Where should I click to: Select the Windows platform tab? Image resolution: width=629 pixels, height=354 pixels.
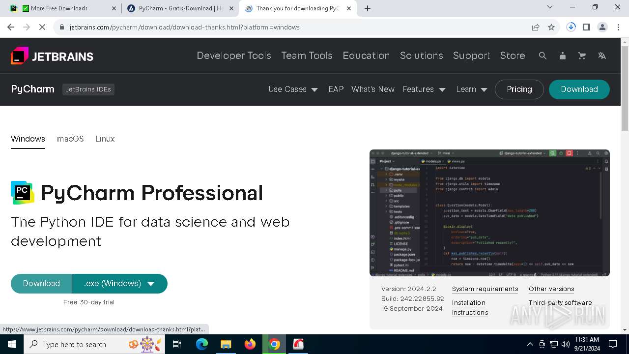pyautogui.click(x=28, y=139)
